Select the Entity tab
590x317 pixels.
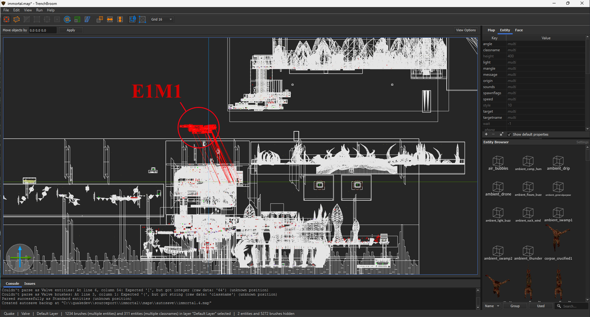tap(505, 30)
